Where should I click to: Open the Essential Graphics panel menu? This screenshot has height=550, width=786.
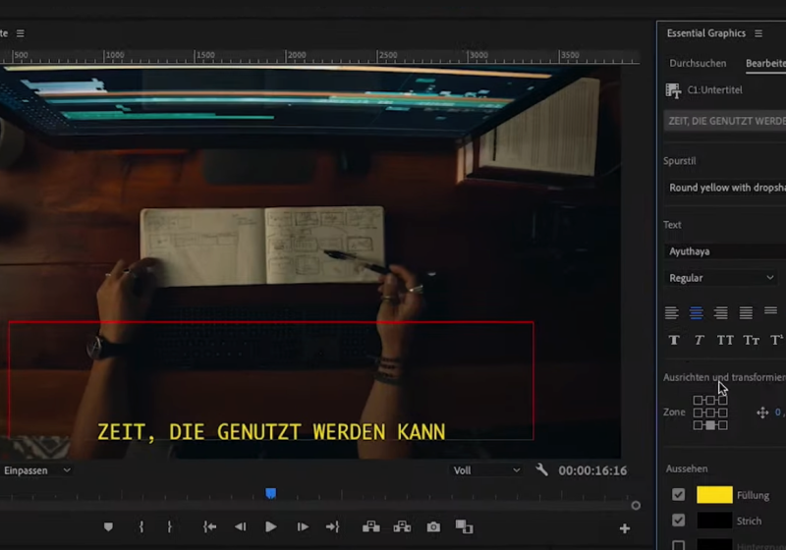758,33
